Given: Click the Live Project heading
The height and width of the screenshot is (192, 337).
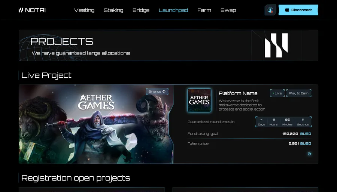Looking at the screenshot, I should tap(46, 75).
